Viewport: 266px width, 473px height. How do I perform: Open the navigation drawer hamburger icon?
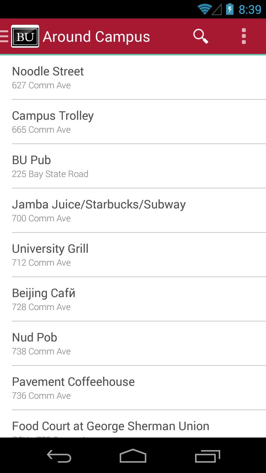4,36
